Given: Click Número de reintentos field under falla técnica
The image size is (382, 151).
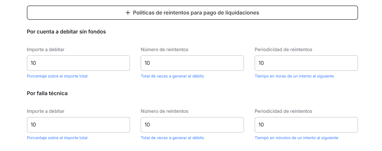Looking at the screenshot, I should point(192,125).
